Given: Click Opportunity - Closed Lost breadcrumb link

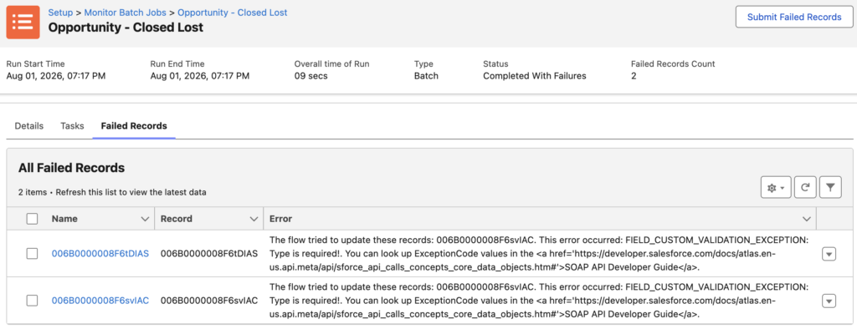Looking at the screenshot, I should [x=233, y=12].
